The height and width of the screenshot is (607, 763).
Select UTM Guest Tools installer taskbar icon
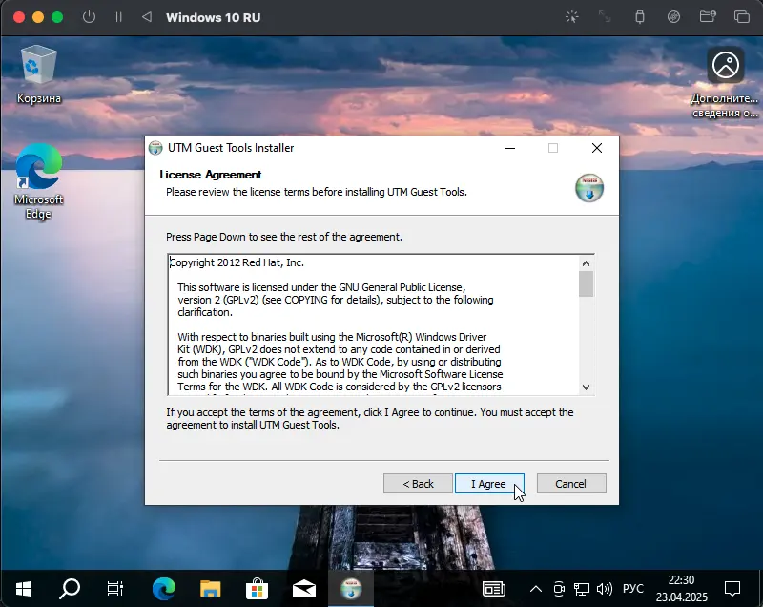[351, 589]
